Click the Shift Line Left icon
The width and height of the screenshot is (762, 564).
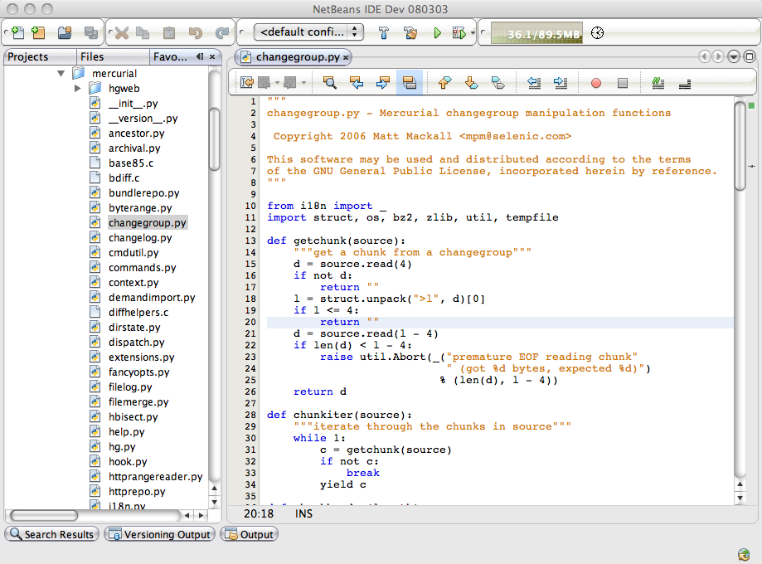pyautogui.click(x=534, y=83)
